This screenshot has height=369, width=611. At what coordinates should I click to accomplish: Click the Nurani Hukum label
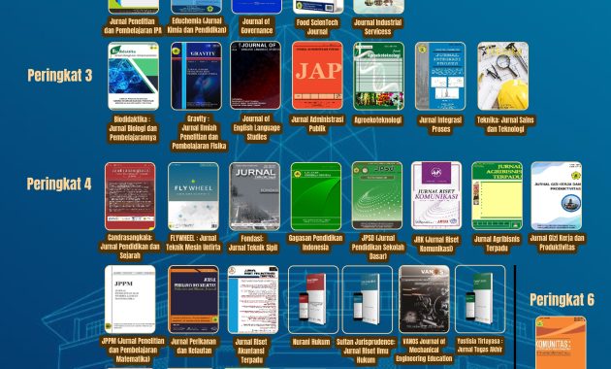(x=311, y=342)
